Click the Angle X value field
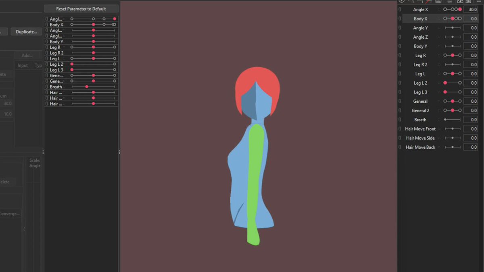The width and height of the screenshot is (484, 272). tap(470, 9)
